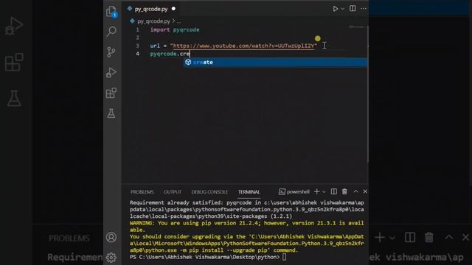Image resolution: width=472 pixels, height=265 pixels.
Task: Click the minimap at editor top right
Action: click(357, 27)
